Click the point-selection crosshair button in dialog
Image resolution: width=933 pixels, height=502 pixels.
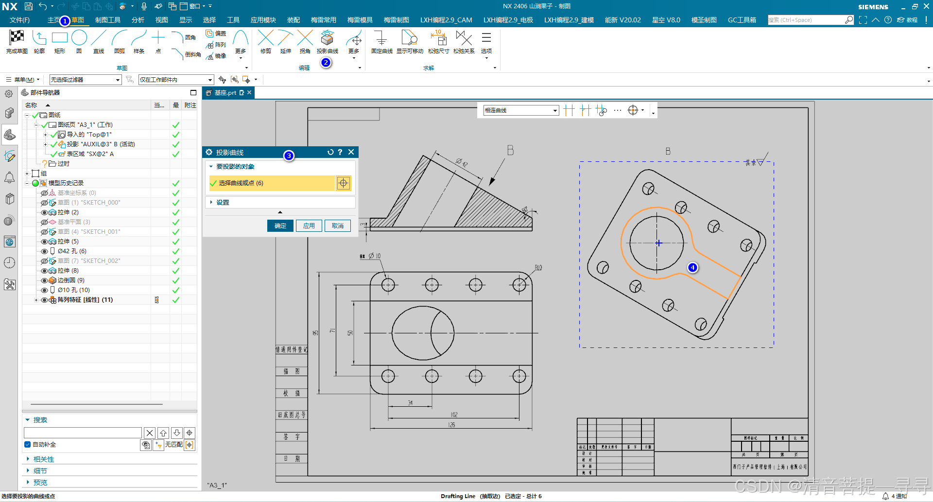pyautogui.click(x=343, y=183)
